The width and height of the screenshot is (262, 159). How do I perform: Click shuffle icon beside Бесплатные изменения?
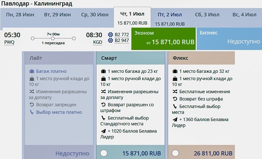175,92
